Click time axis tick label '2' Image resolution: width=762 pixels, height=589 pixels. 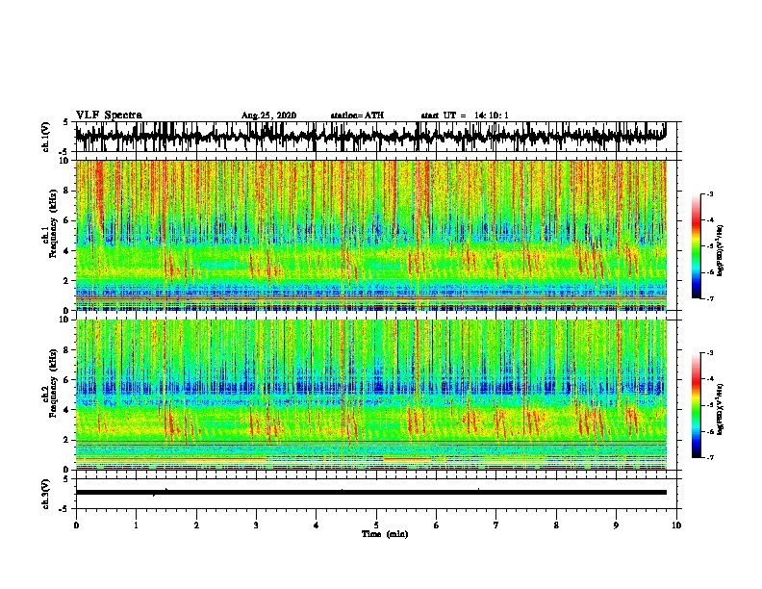196,525
